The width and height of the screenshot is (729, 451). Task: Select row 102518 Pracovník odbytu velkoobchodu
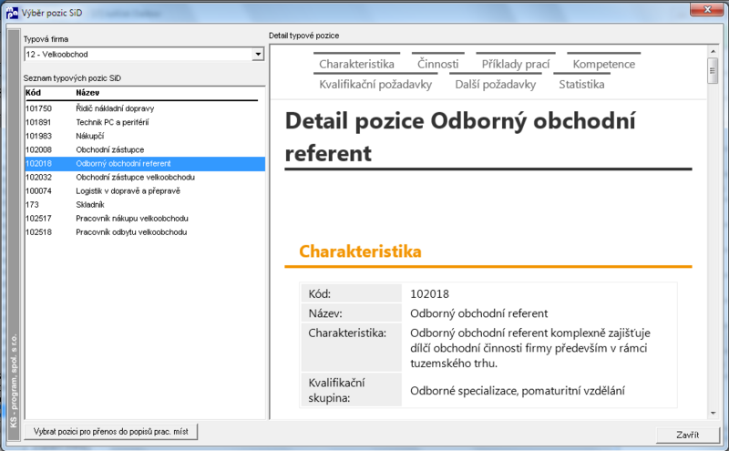[x=145, y=232]
